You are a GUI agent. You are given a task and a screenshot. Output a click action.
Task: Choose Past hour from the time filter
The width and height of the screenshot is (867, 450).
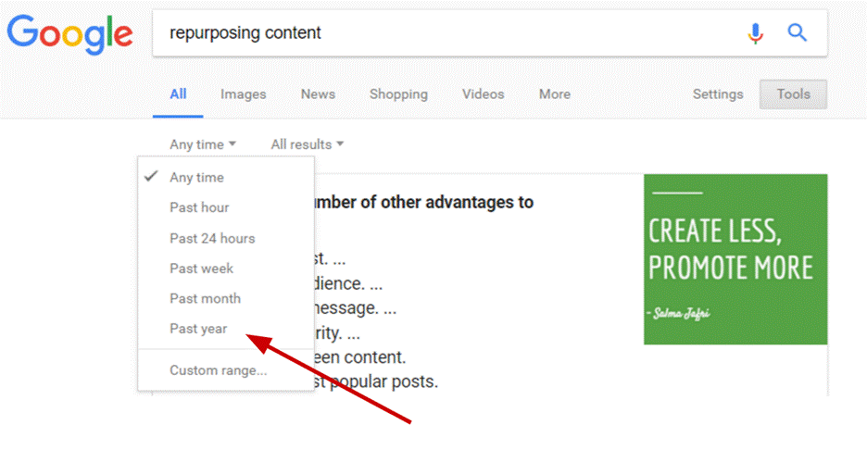(199, 207)
